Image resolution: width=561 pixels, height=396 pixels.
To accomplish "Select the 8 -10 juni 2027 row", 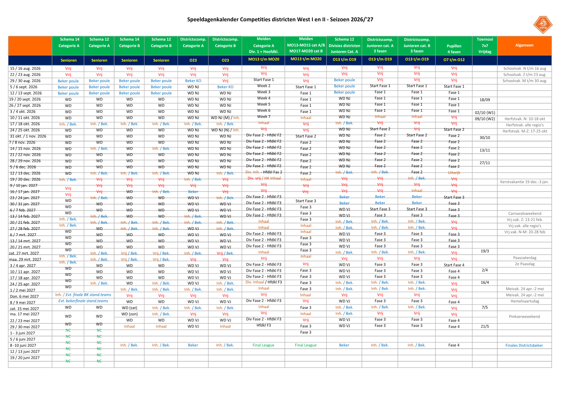I will pyautogui.click(x=280, y=345).
